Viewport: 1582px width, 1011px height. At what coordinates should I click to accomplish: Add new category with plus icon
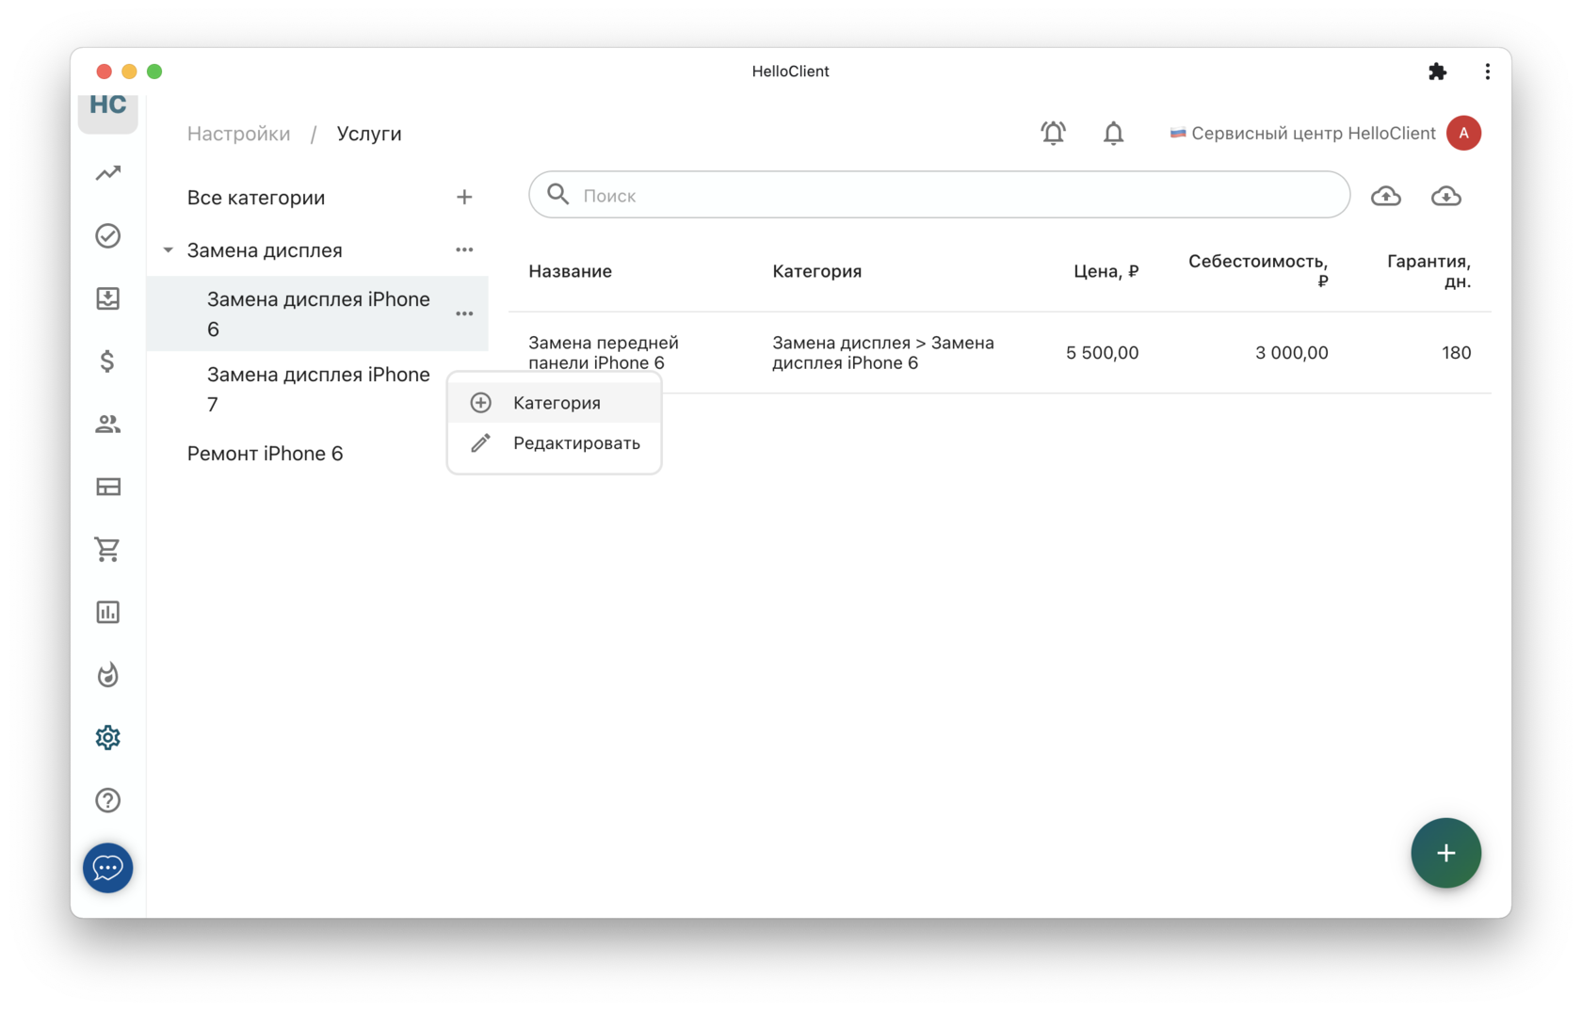pos(464,197)
